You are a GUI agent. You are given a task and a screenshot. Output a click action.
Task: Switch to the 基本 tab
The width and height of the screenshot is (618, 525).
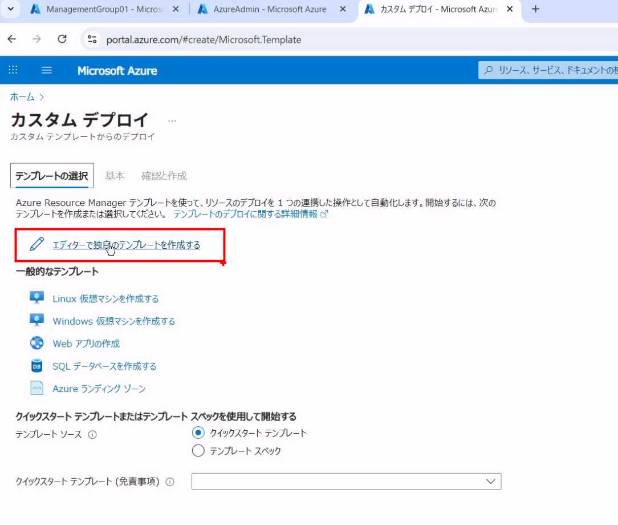pyautogui.click(x=115, y=176)
